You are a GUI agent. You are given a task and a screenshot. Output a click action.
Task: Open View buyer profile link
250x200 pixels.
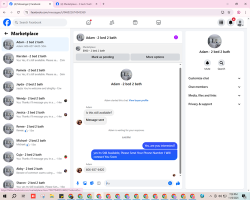(x=138, y=100)
